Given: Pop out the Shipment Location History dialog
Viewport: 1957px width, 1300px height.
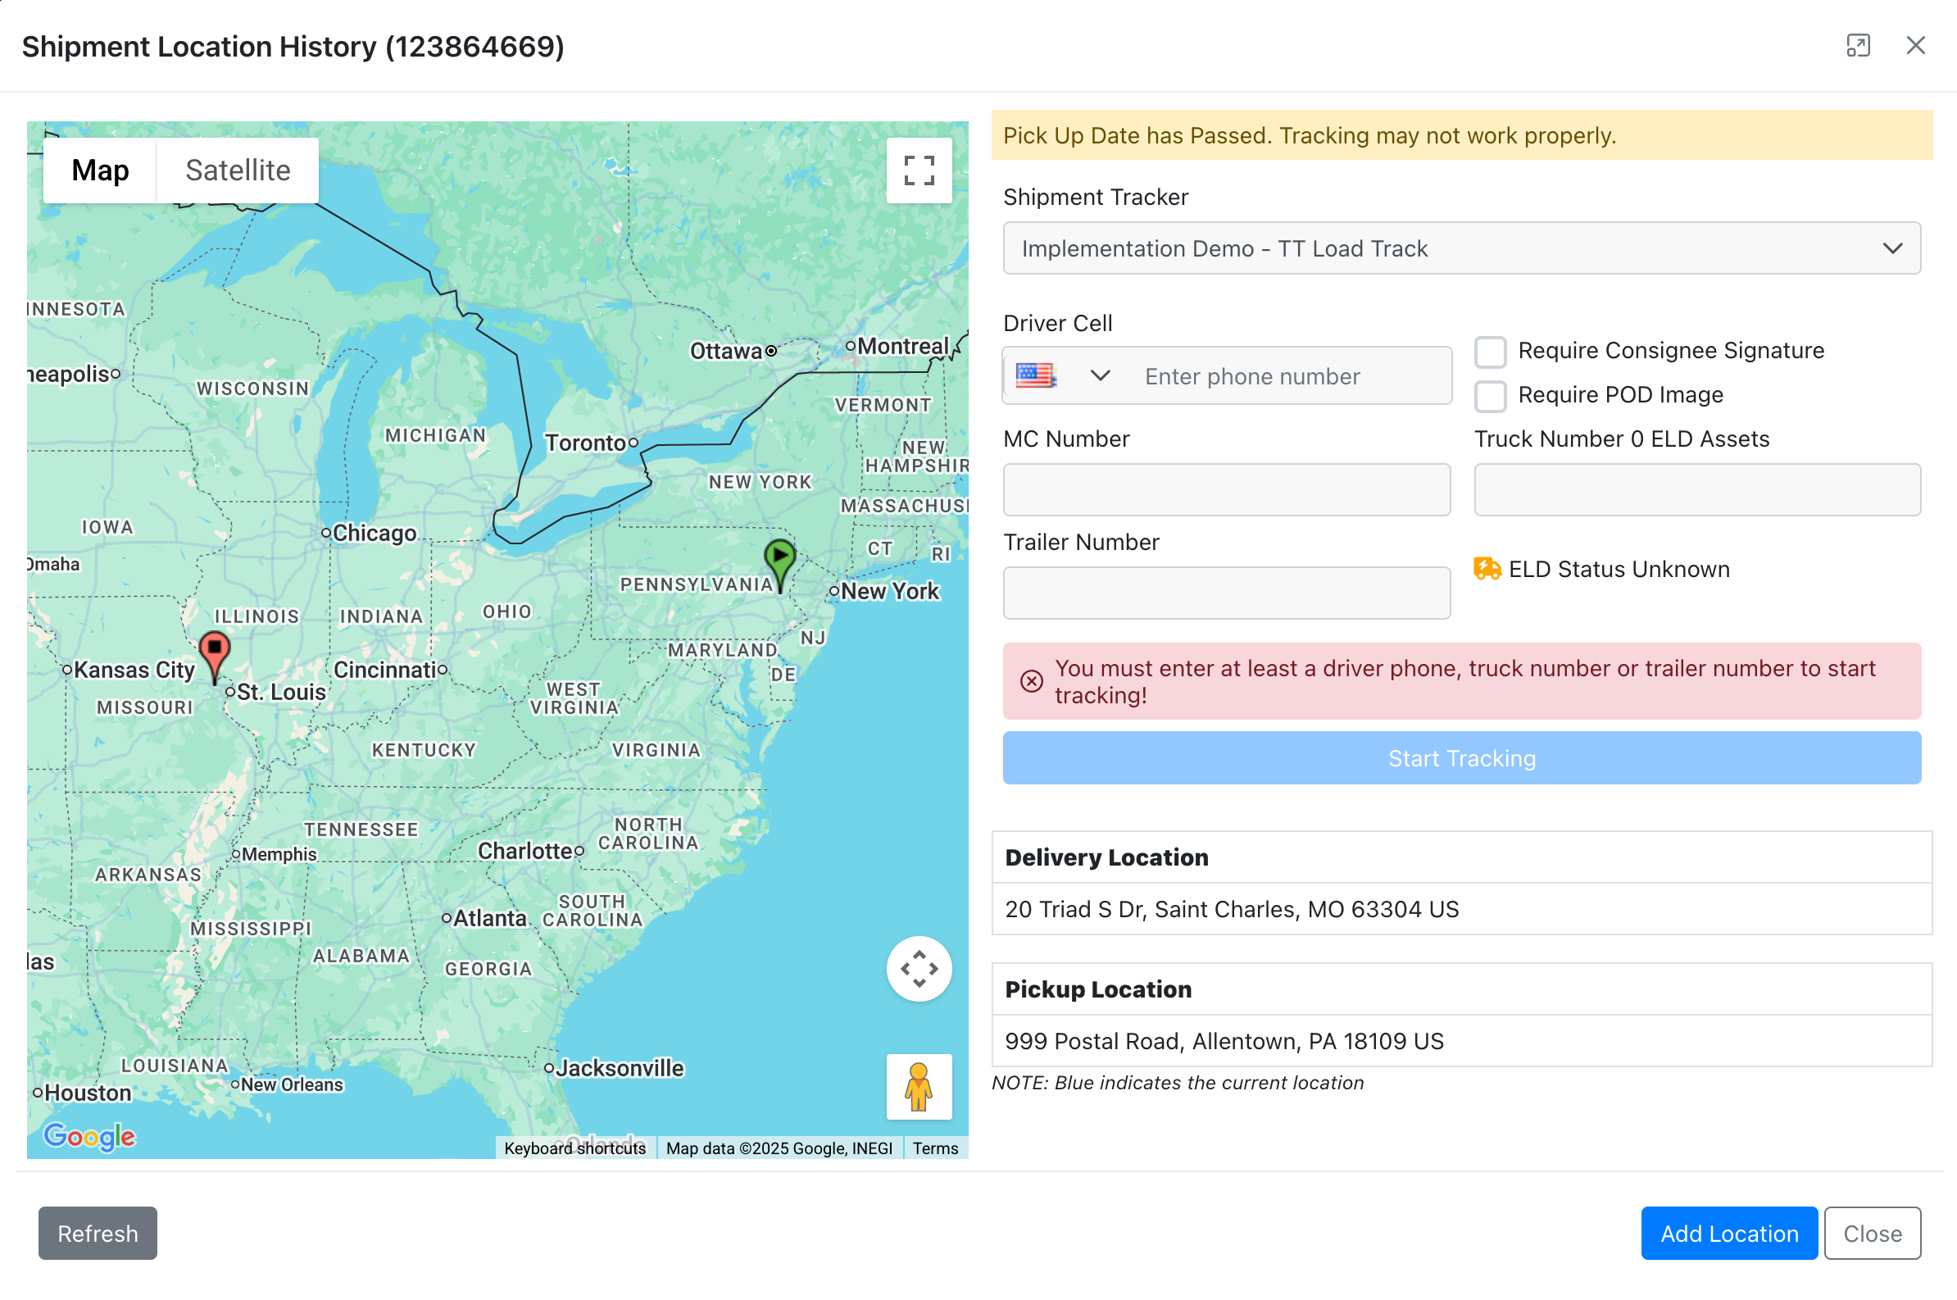Looking at the screenshot, I should [1859, 46].
